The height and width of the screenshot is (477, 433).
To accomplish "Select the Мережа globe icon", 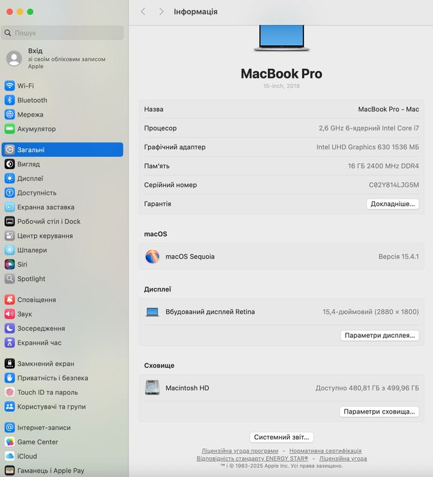I will pyautogui.click(x=10, y=115).
